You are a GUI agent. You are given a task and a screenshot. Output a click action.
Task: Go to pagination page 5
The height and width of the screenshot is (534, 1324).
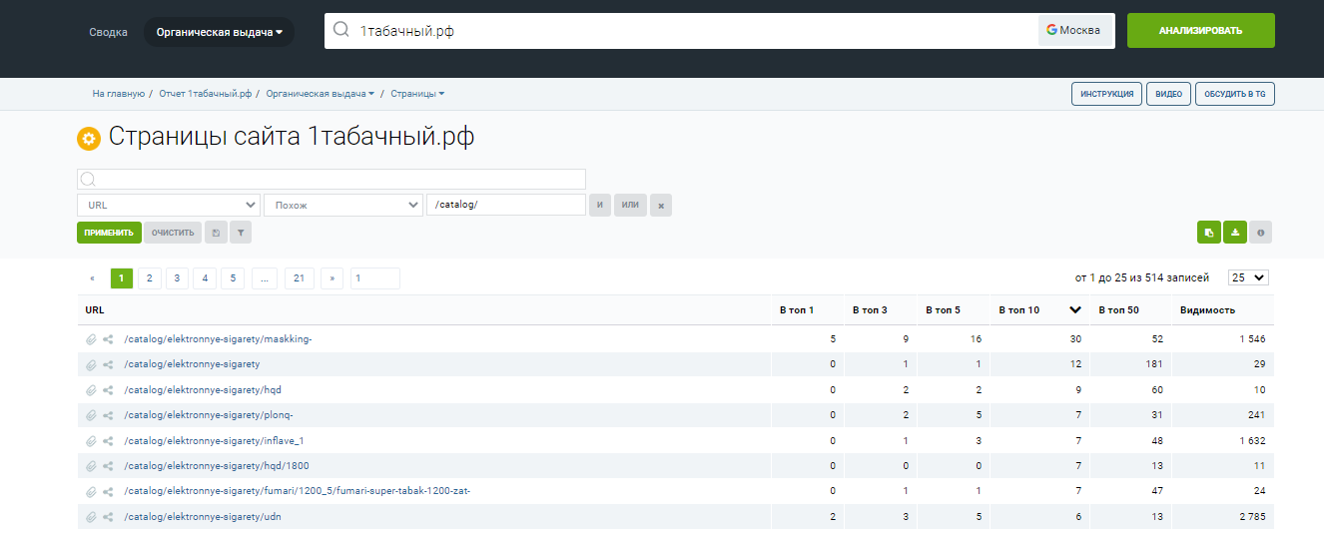point(233,278)
